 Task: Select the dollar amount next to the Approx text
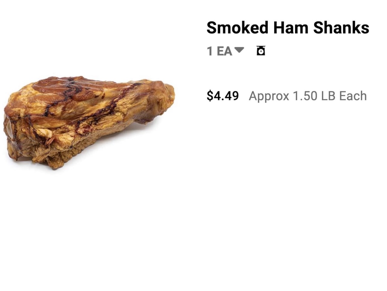click(x=223, y=96)
